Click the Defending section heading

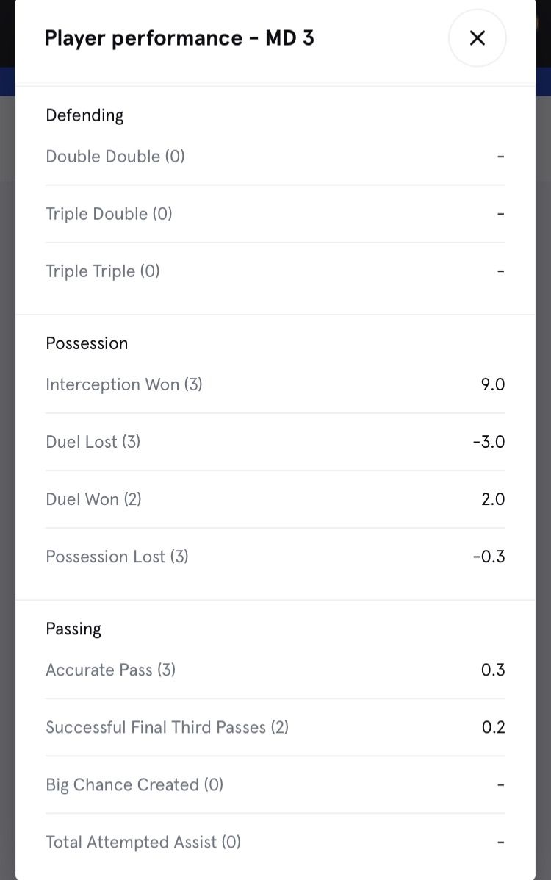coord(84,115)
